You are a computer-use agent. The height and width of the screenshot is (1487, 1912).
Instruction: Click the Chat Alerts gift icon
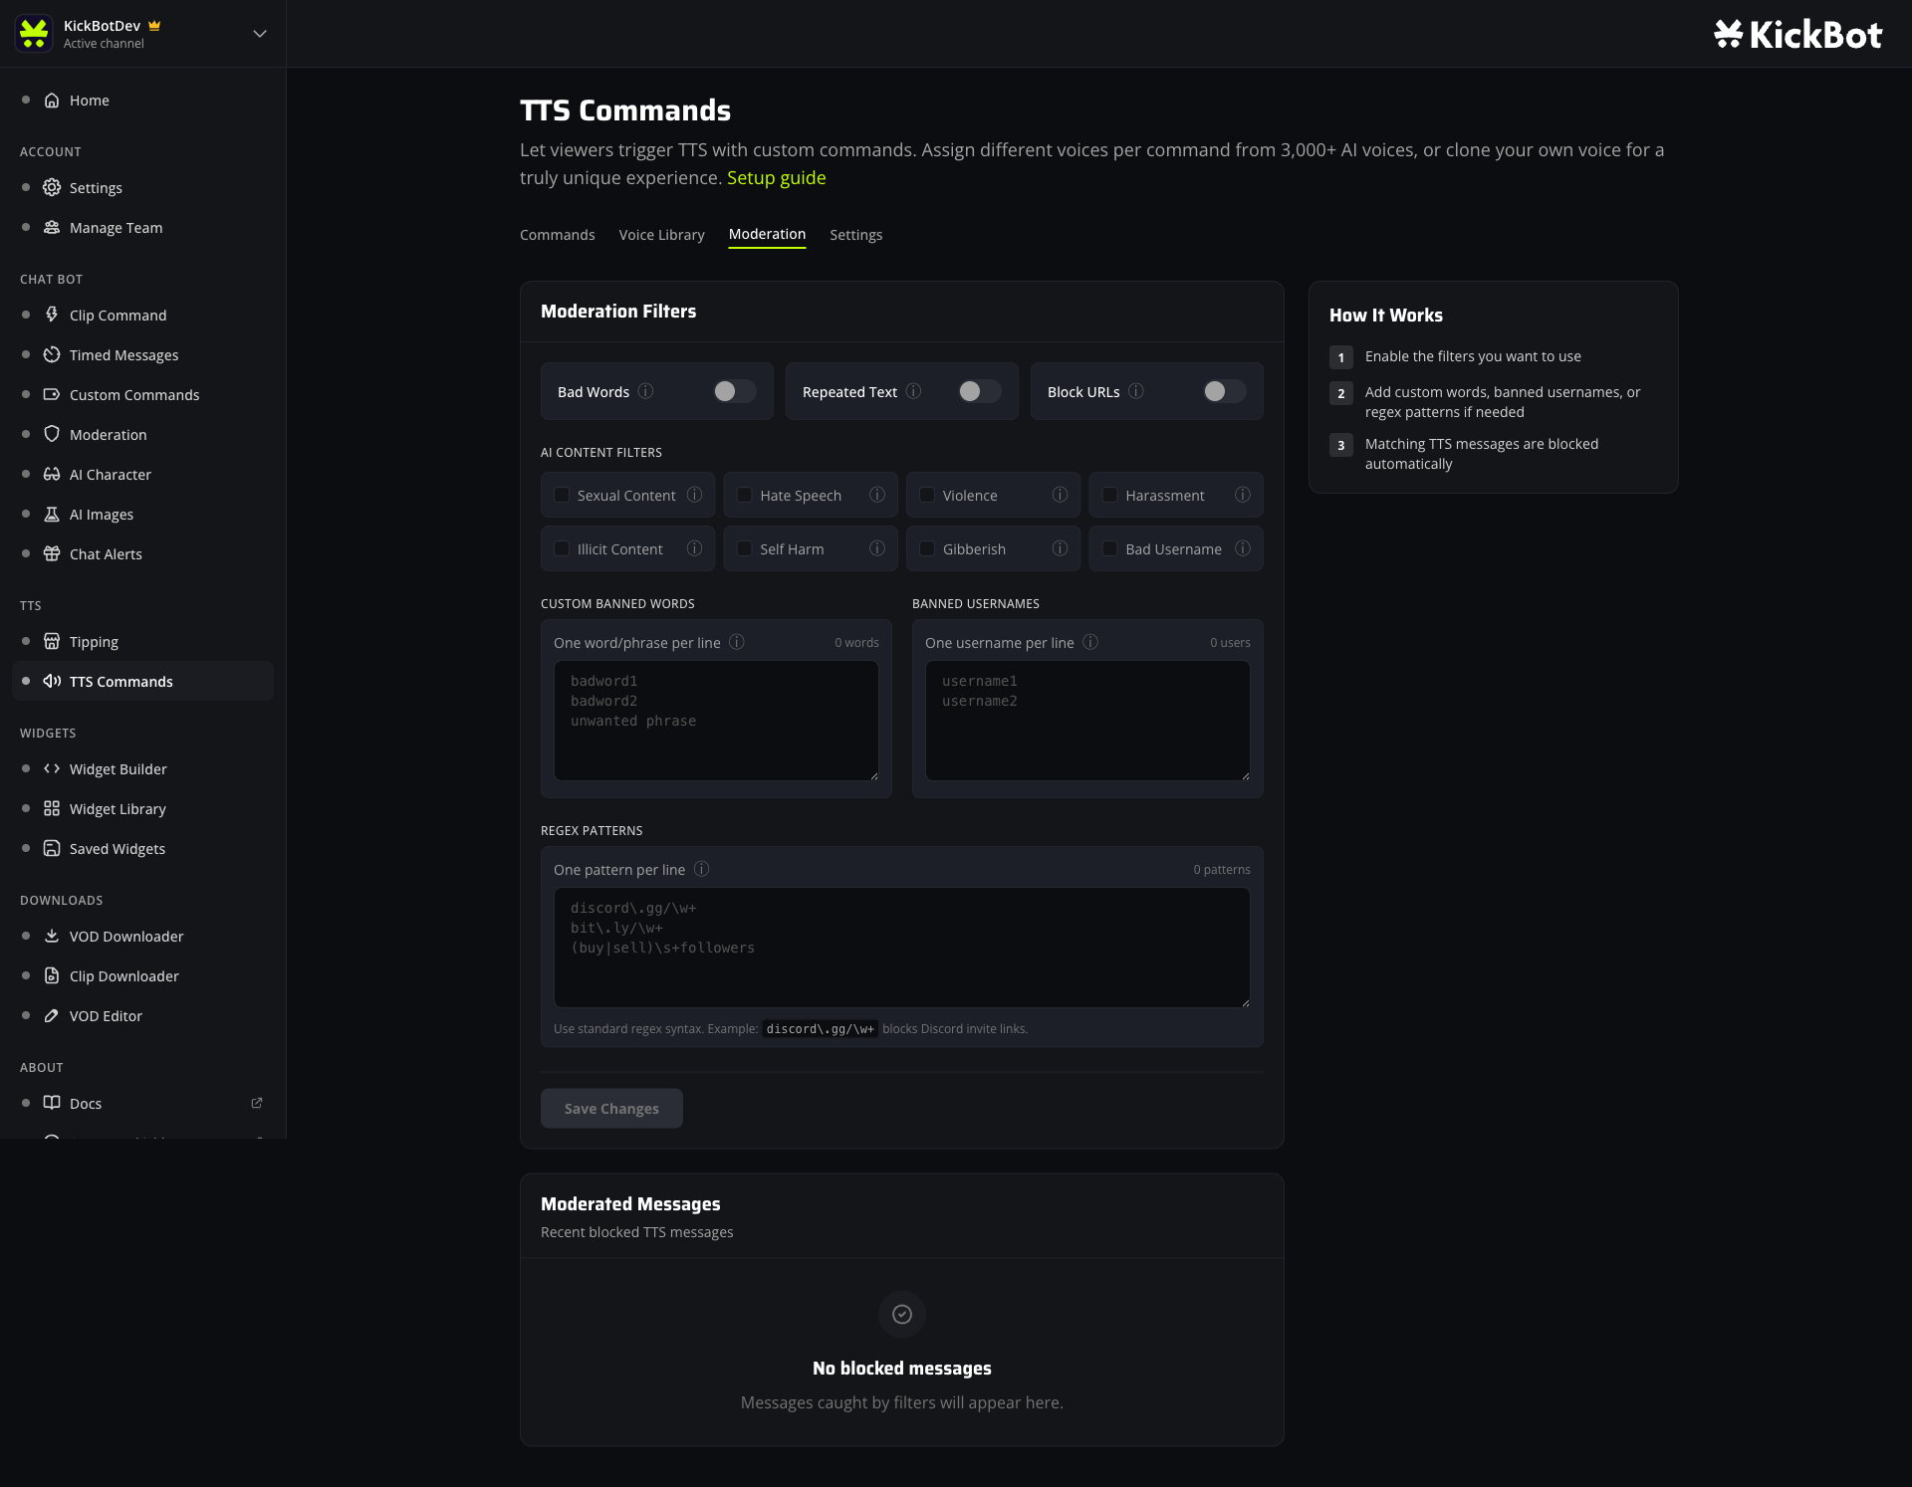[52, 554]
